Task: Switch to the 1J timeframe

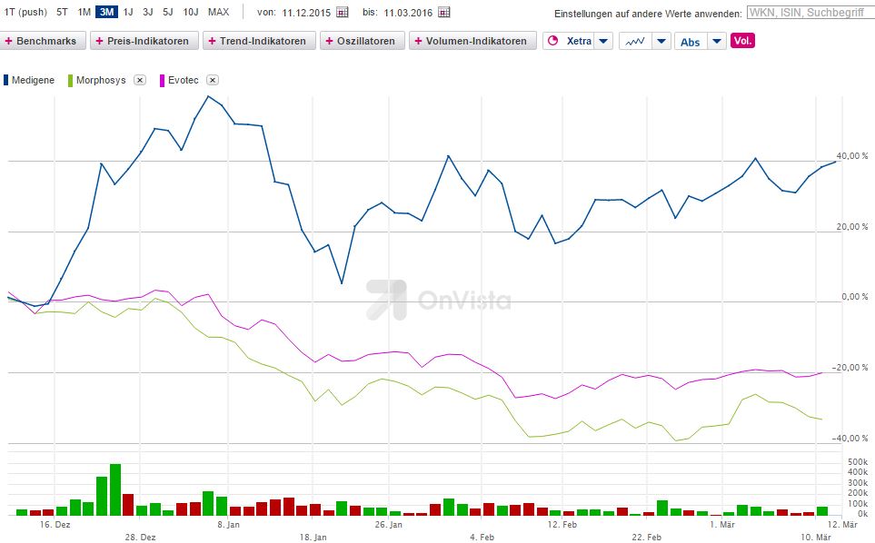Action: 128,12
